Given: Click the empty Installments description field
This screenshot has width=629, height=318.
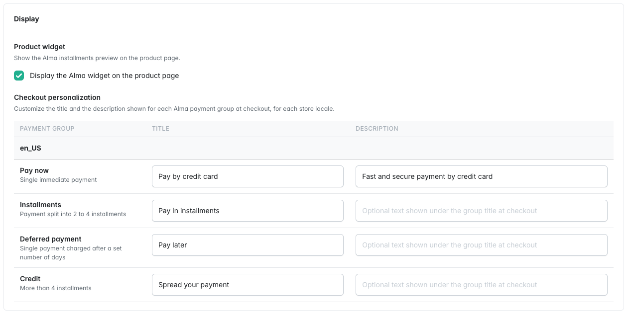Looking at the screenshot, I should point(482,211).
